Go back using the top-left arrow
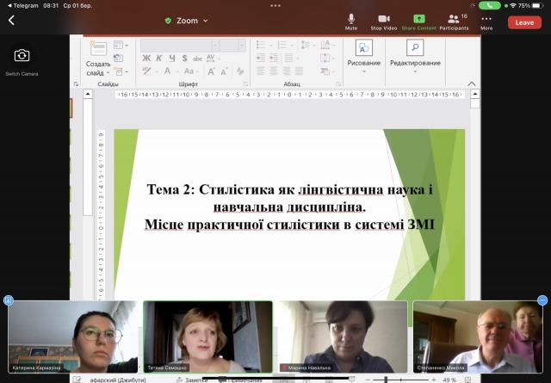 pyautogui.click(x=11, y=21)
